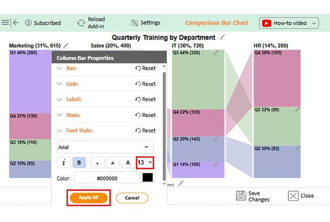Toggle bold font style

click(79, 162)
